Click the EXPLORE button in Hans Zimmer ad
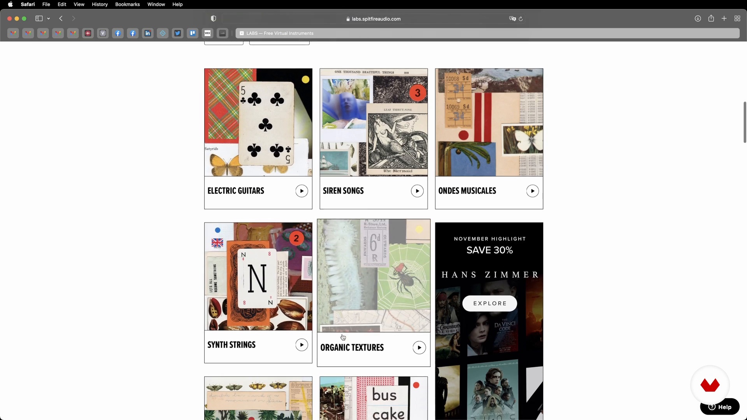 point(490,303)
